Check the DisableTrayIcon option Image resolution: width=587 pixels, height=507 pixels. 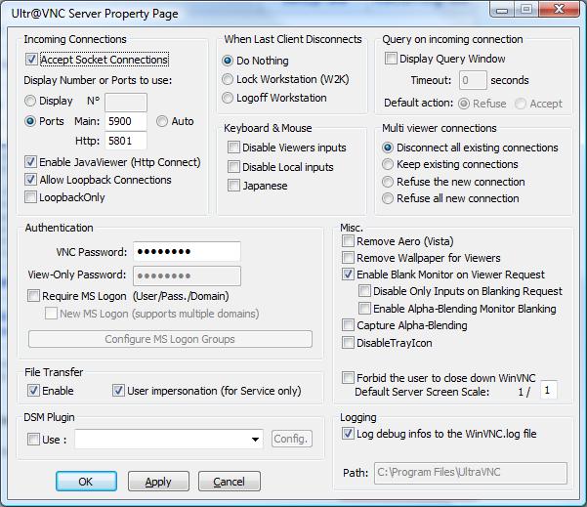348,343
